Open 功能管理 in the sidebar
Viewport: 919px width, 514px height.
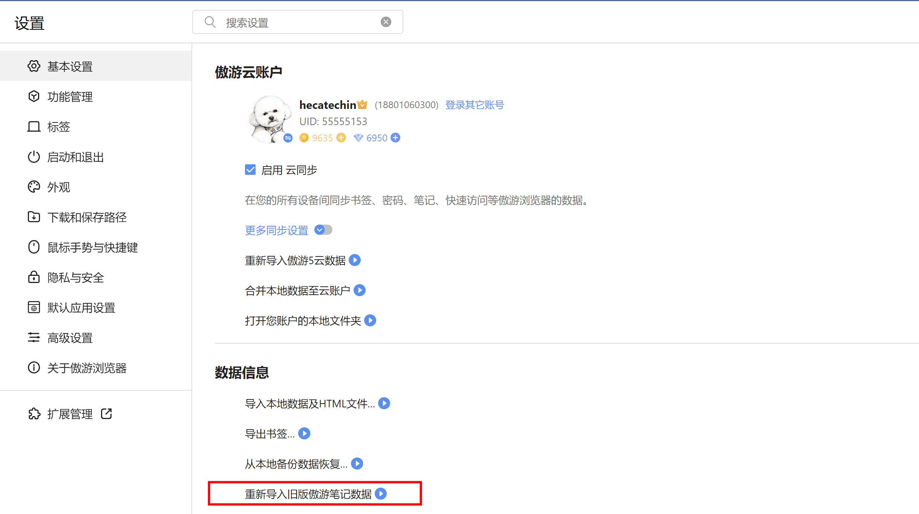70,97
